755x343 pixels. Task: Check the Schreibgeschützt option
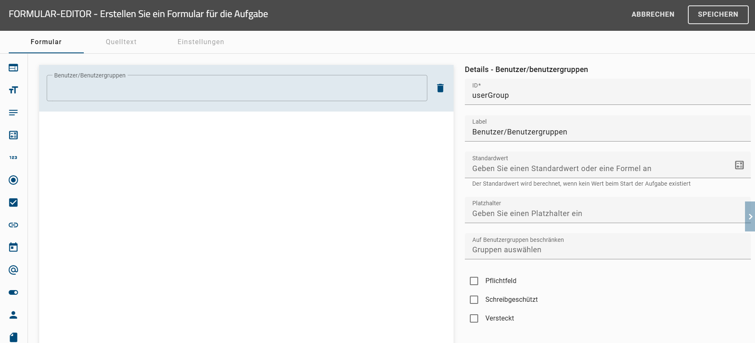point(474,300)
